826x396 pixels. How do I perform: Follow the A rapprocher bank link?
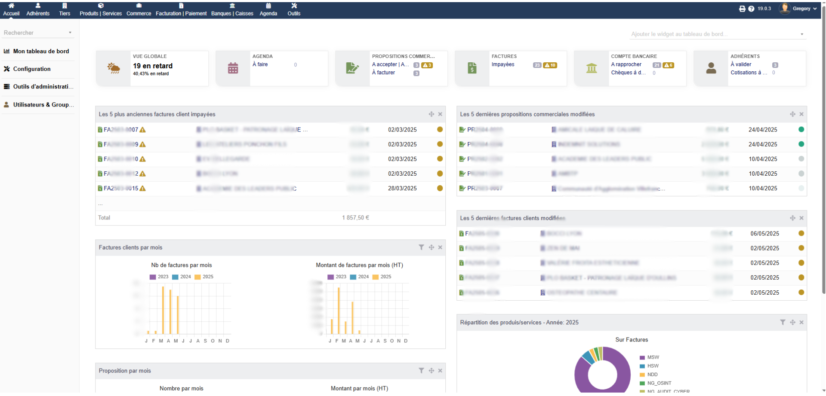(x=626, y=64)
